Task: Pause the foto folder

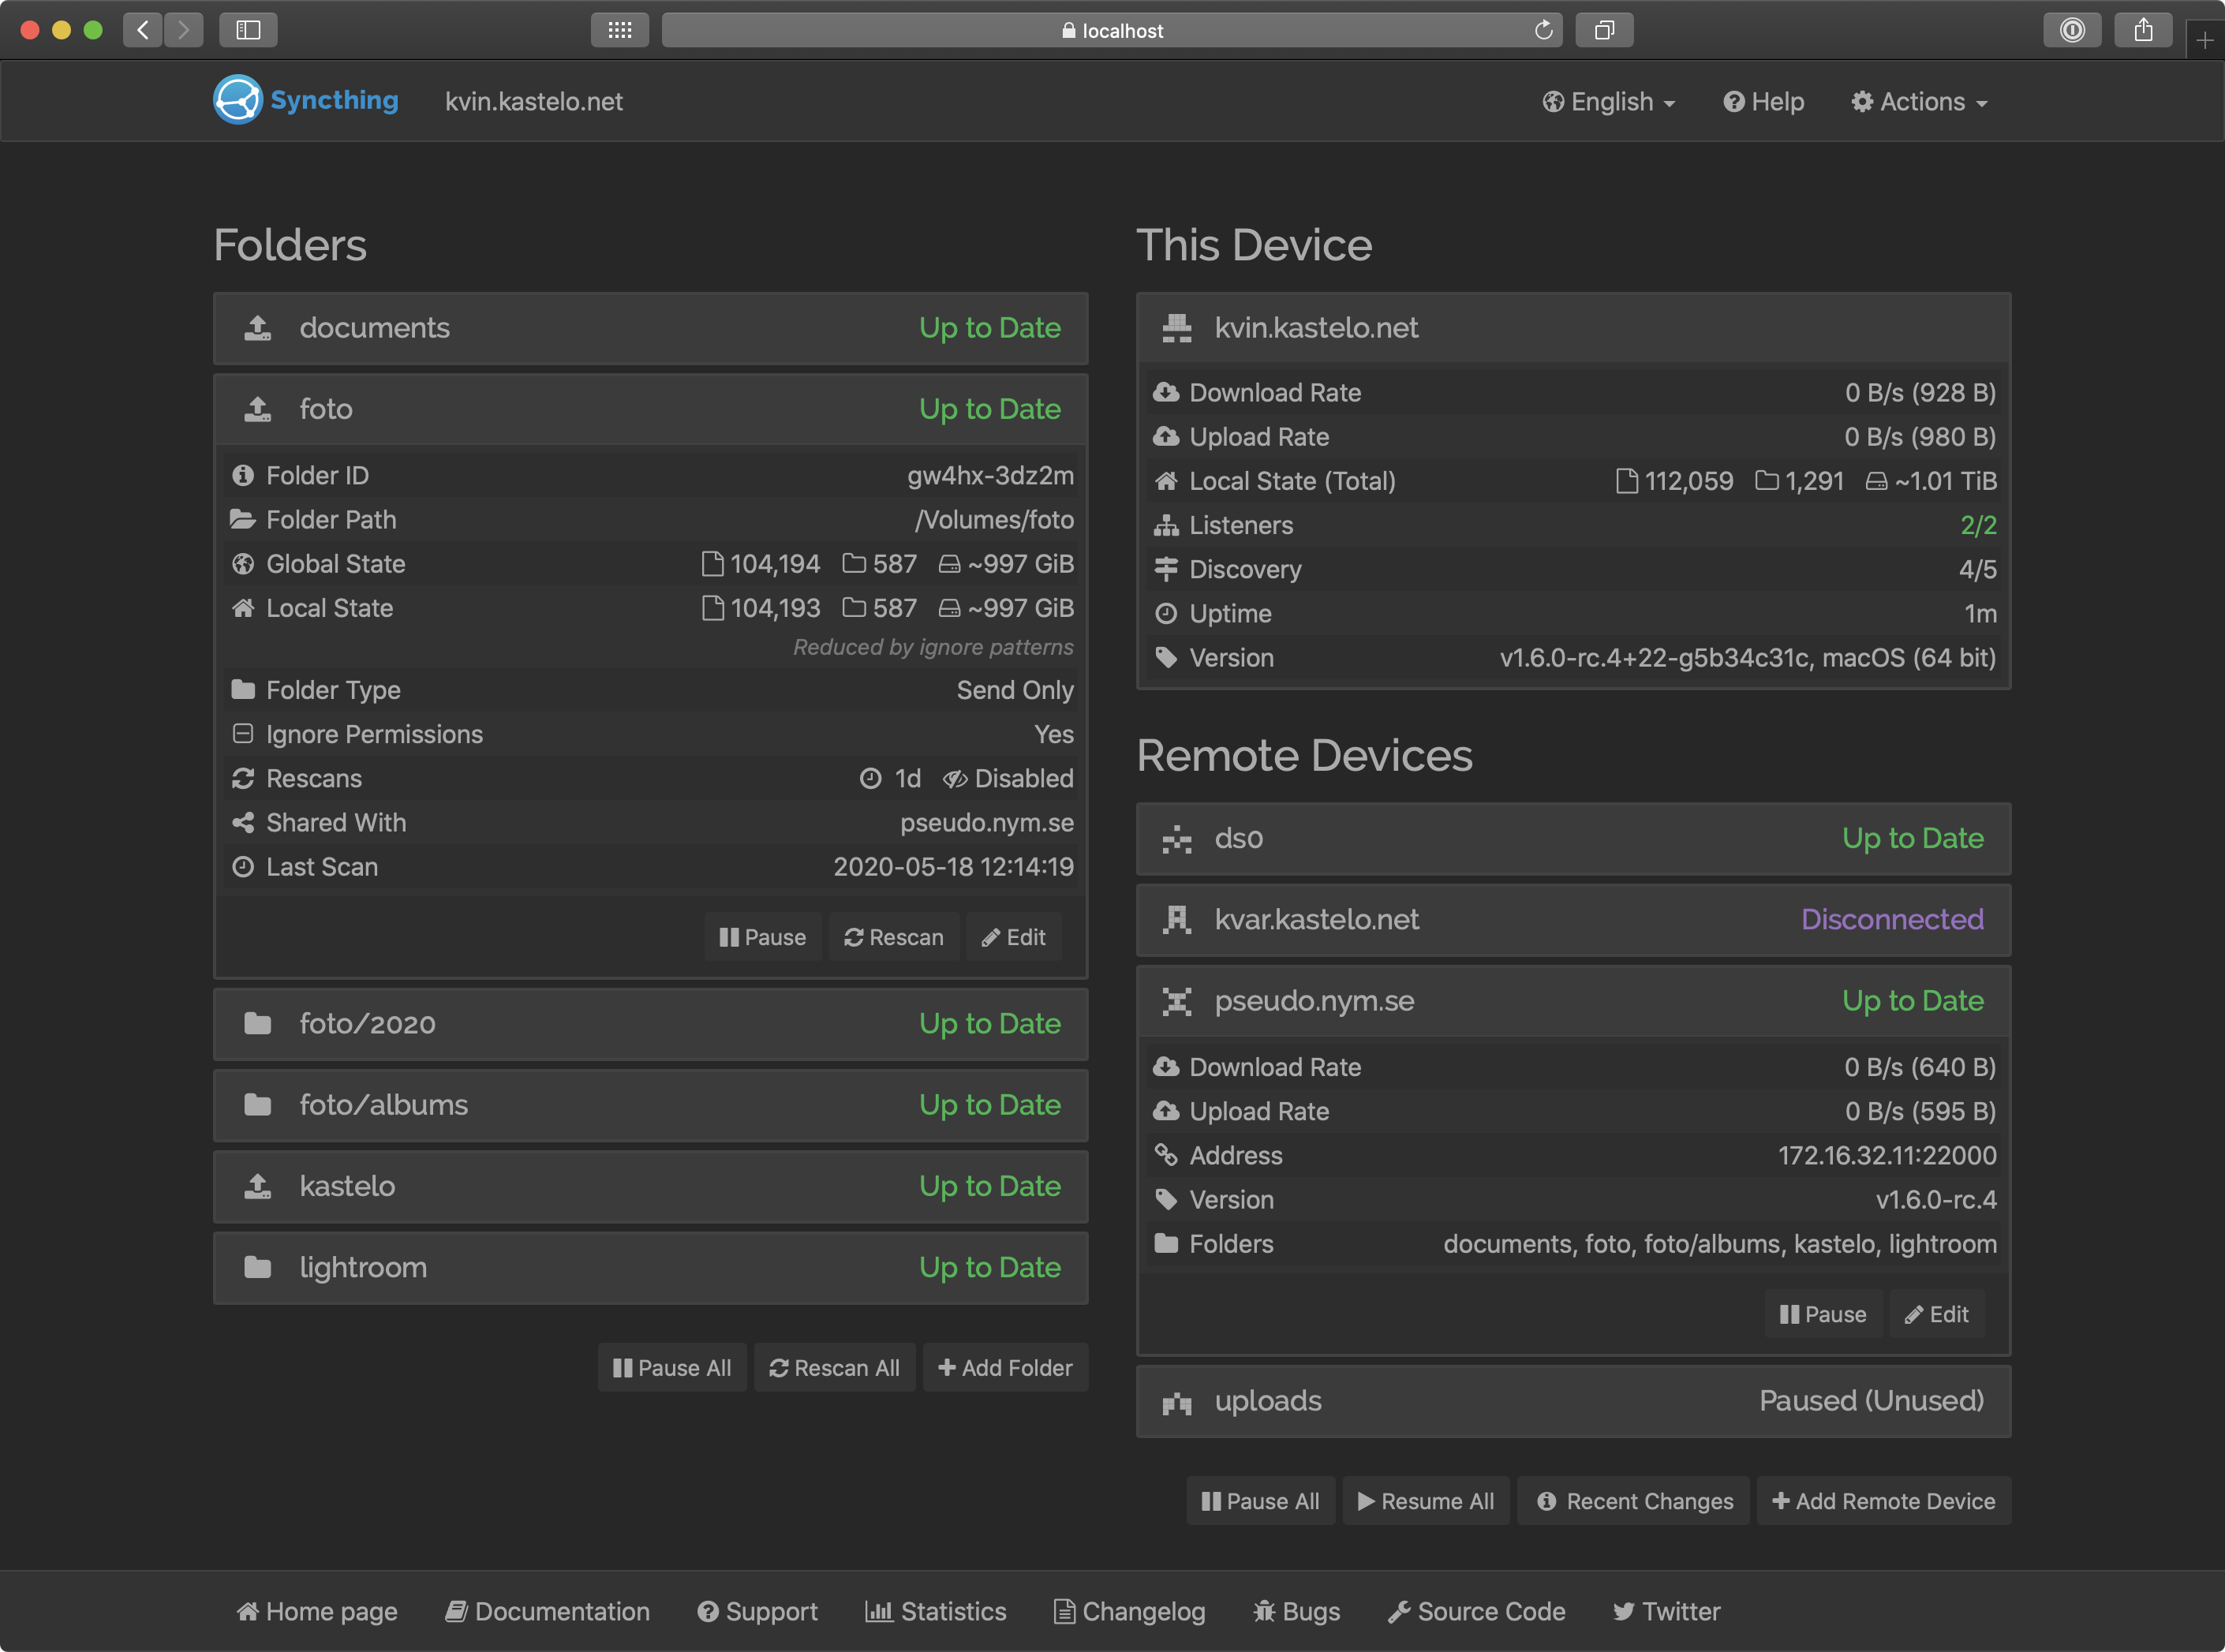Action: click(763, 937)
